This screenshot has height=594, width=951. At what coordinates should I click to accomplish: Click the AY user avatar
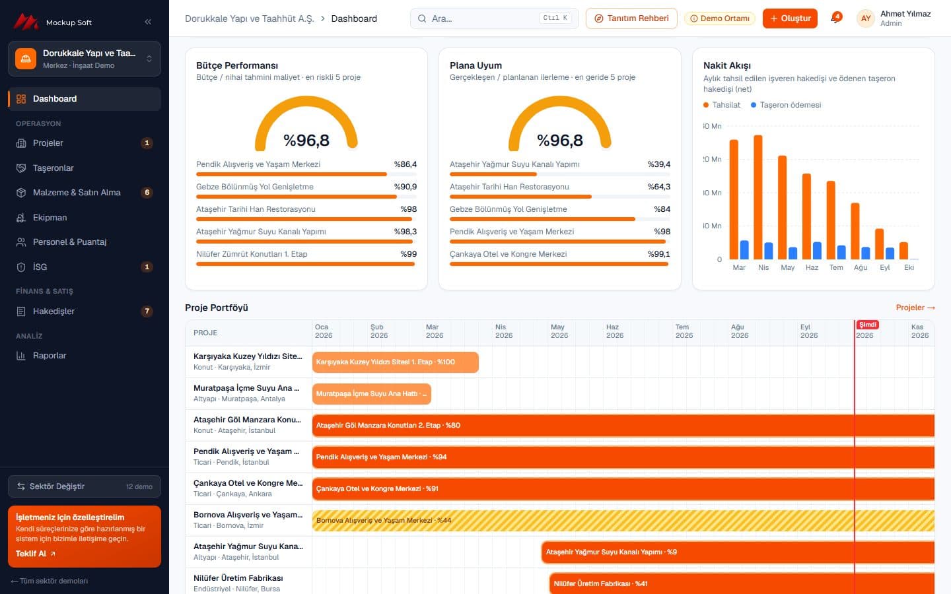(x=866, y=18)
